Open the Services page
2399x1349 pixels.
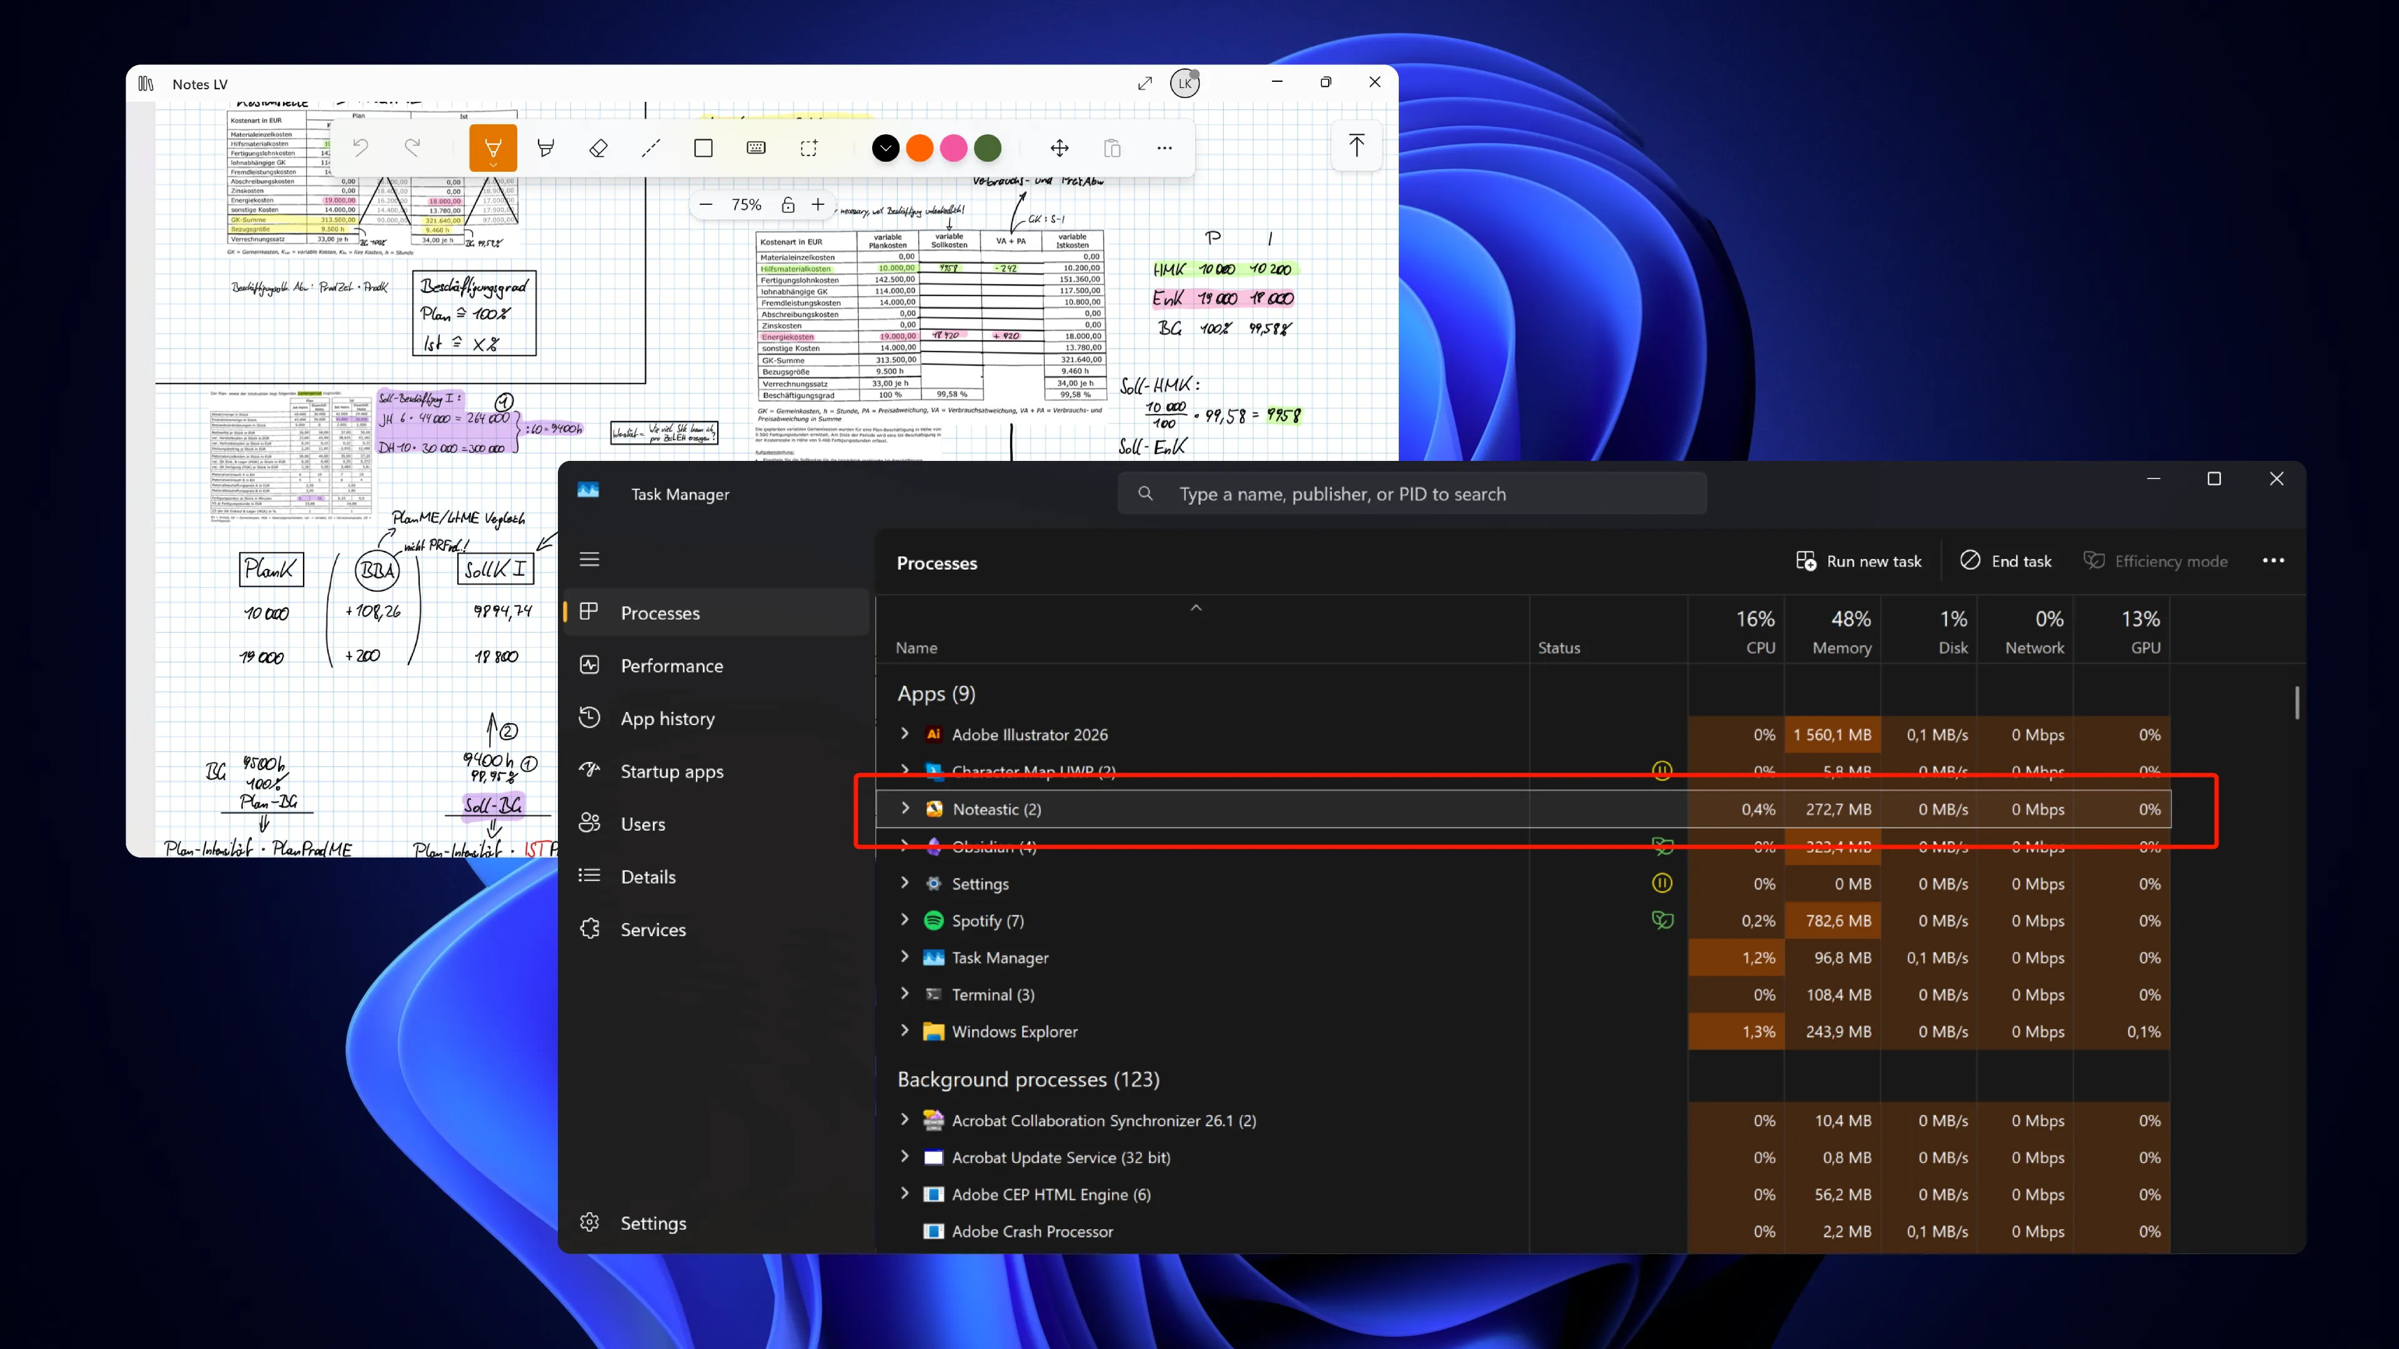pyautogui.click(x=716, y=929)
